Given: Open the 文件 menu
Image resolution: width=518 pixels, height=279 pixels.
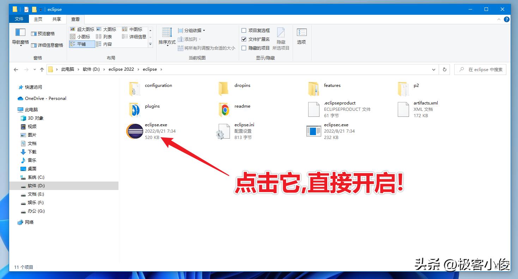Looking at the screenshot, I should (19, 19).
